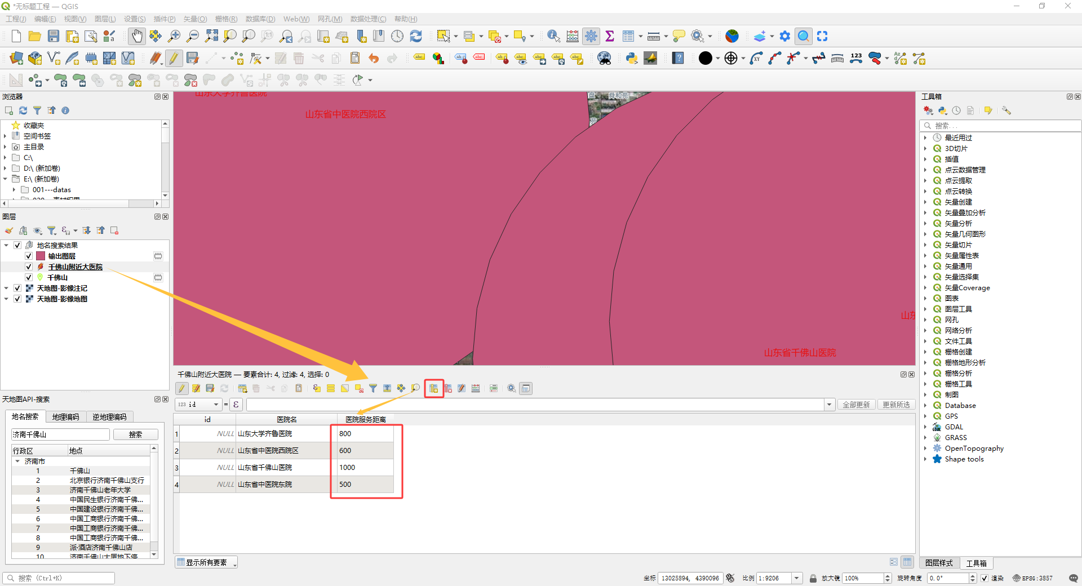Switch to the 逆地理编码 tab

[110, 417]
